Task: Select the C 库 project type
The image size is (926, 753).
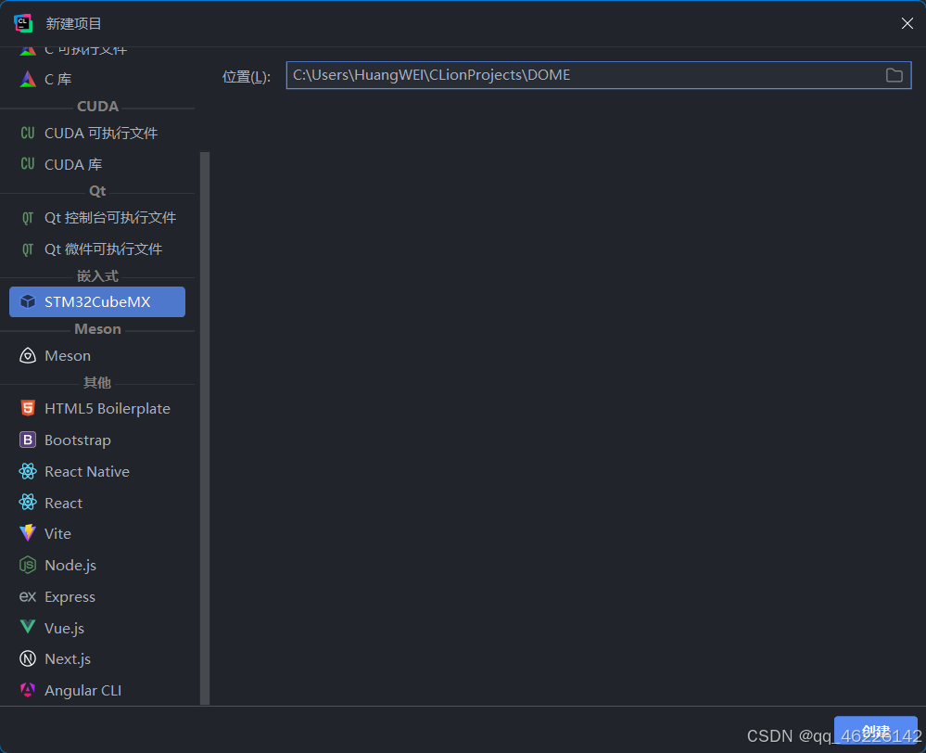Action: (x=97, y=79)
